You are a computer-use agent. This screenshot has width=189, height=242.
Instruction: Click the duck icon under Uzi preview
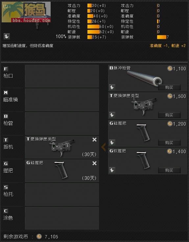click(x=7, y=36)
